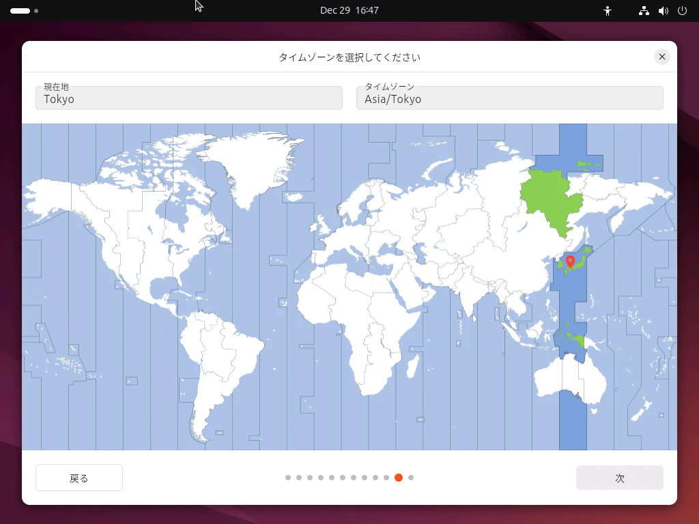Click the small dot next to the Activities pill
Image resolution: width=699 pixels, height=524 pixels.
click(35, 10)
